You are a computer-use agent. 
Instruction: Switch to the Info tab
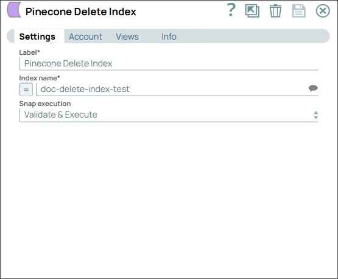169,37
